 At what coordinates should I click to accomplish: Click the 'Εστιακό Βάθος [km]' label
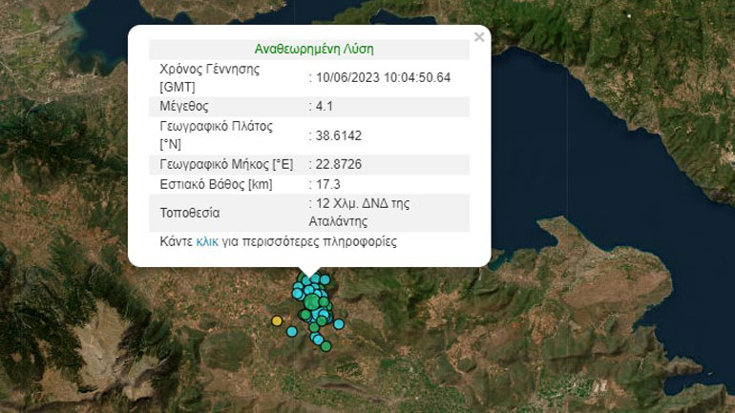click(x=216, y=184)
